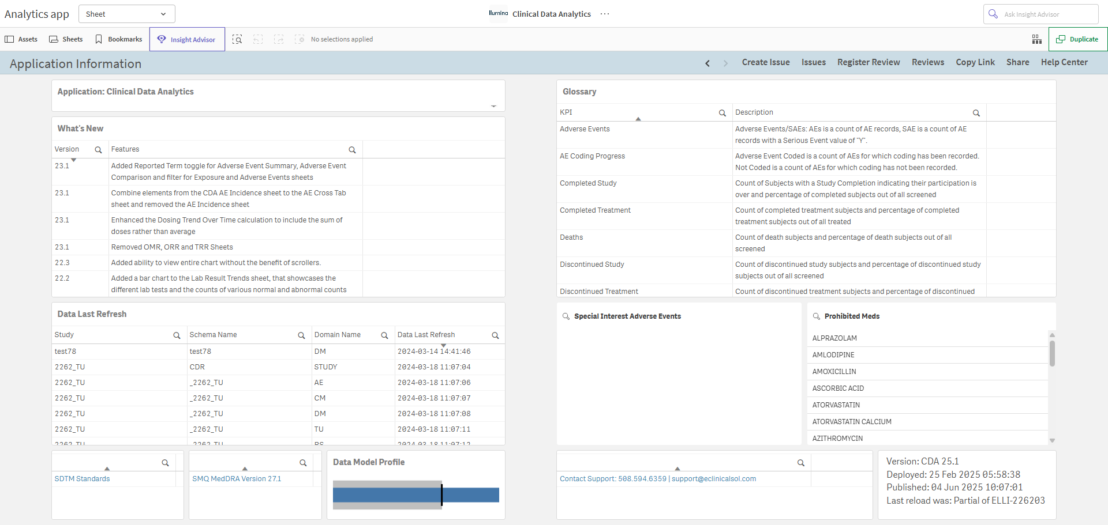Viewport: 1108px width, 525px height.
Task: Search the Description column in Glossary
Action: (x=976, y=113)
